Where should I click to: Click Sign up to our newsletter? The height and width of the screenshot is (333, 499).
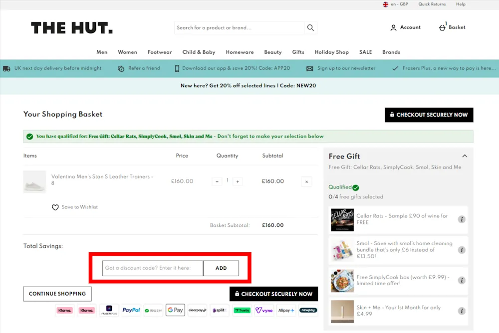(346, 68)
